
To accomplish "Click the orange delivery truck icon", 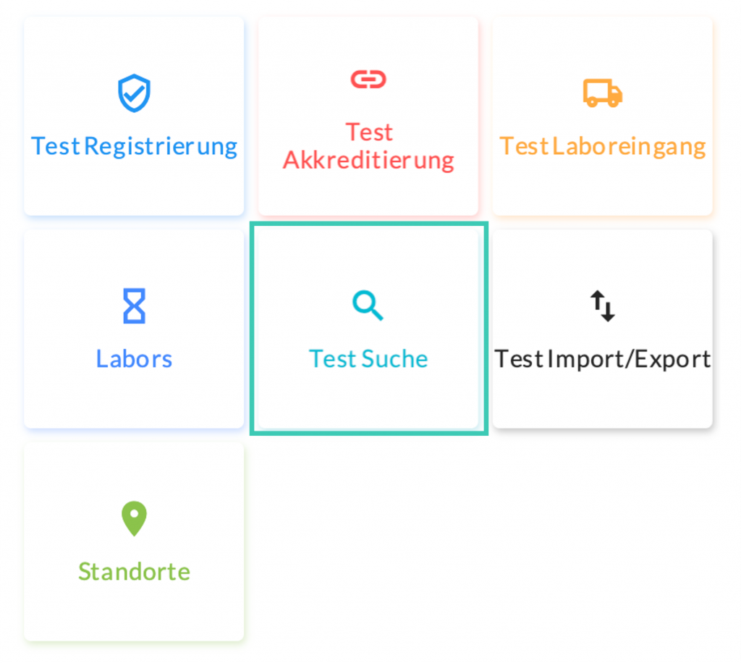I will (602, 93).
